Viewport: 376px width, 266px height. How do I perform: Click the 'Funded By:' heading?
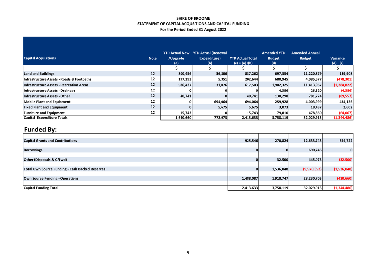pyautogui.click(x=41, y=129)
